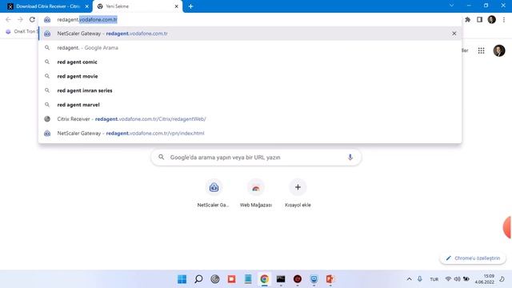Go back with the back arrow

(8, 19)
